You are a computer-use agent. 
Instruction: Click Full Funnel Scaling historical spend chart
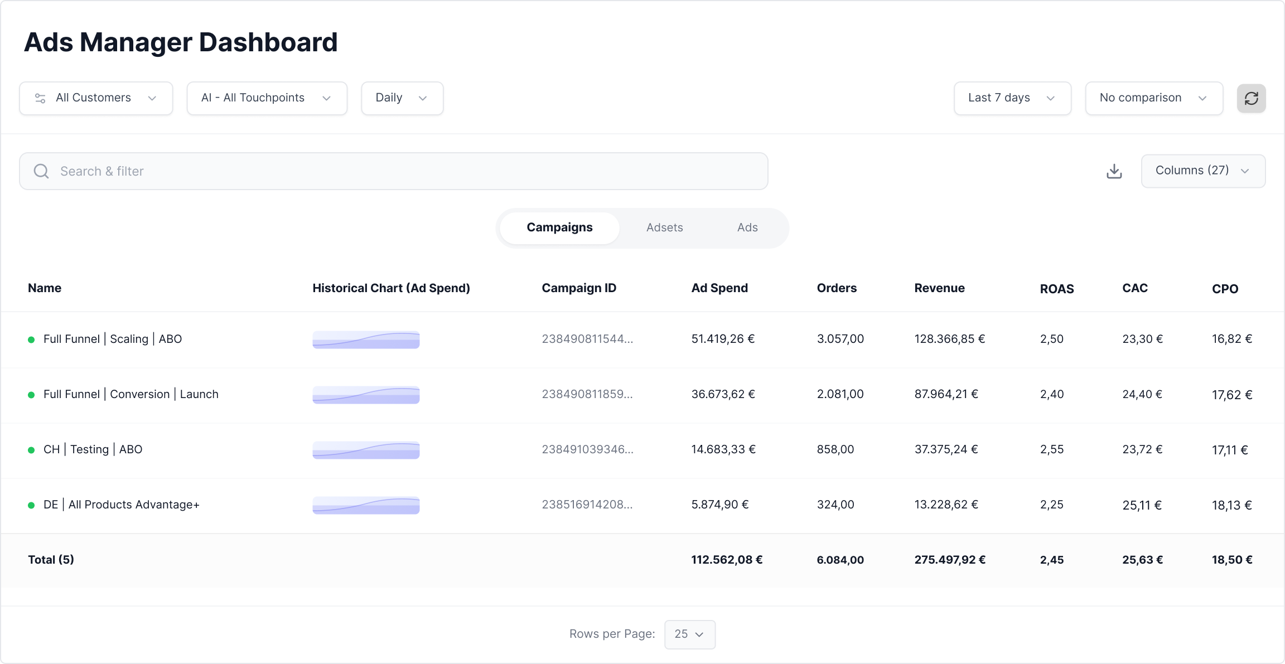tap(366, 340)
